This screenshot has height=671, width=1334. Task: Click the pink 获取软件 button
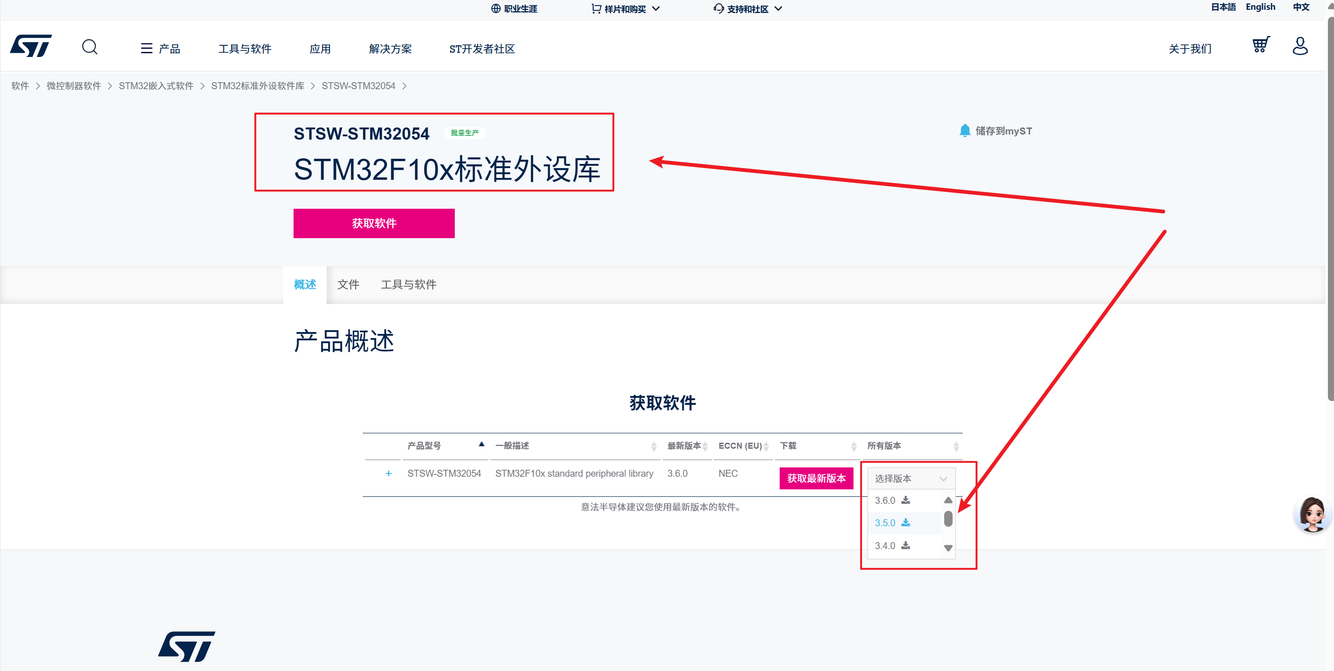pos(374,224)
